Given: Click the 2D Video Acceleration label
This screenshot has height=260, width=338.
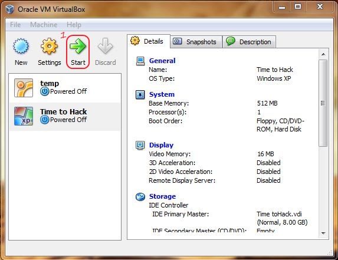Looking at the screenshot, I should (181, 172).
